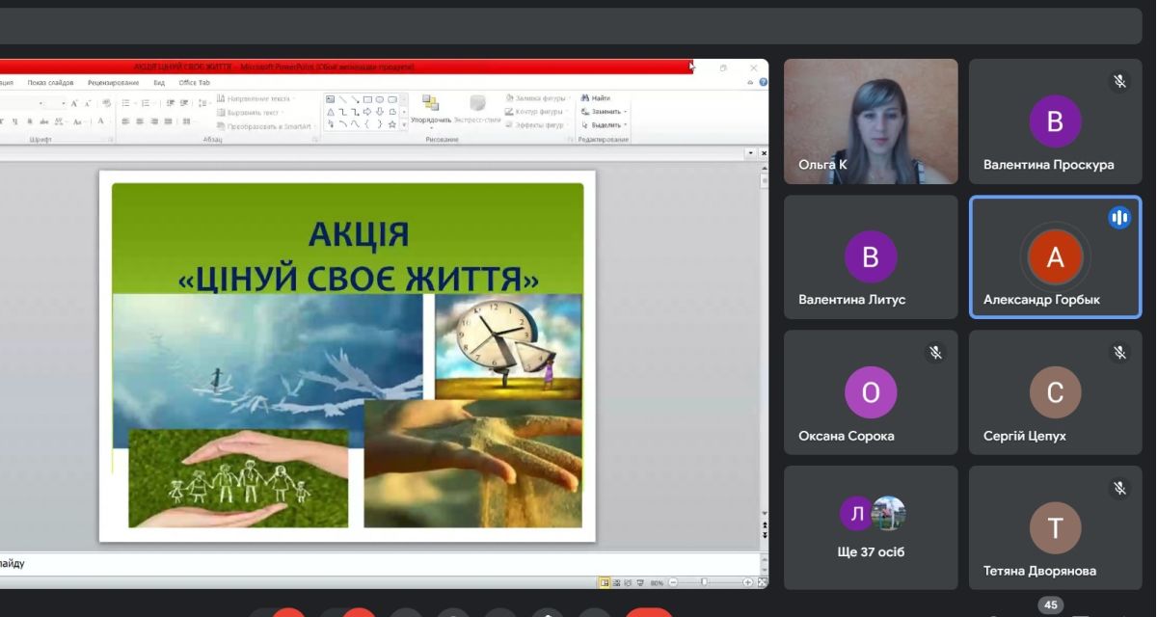1157x617 pixels.
Task: Click the PowerPoint help question mark icon
Action: click(x=764, y=83)
